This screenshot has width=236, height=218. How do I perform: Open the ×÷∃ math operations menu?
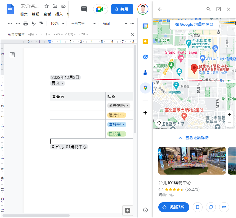(x=45, y=34)
